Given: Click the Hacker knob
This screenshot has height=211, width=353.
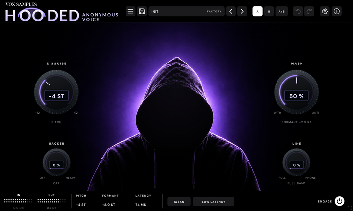Looking at the screenshot, I should [x=56, y=162].
